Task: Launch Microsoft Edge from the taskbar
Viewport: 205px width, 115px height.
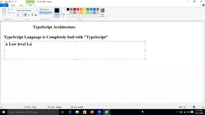Action: coord(70,112)
